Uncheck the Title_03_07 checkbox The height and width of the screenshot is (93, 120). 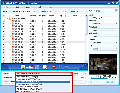(4, 50)
